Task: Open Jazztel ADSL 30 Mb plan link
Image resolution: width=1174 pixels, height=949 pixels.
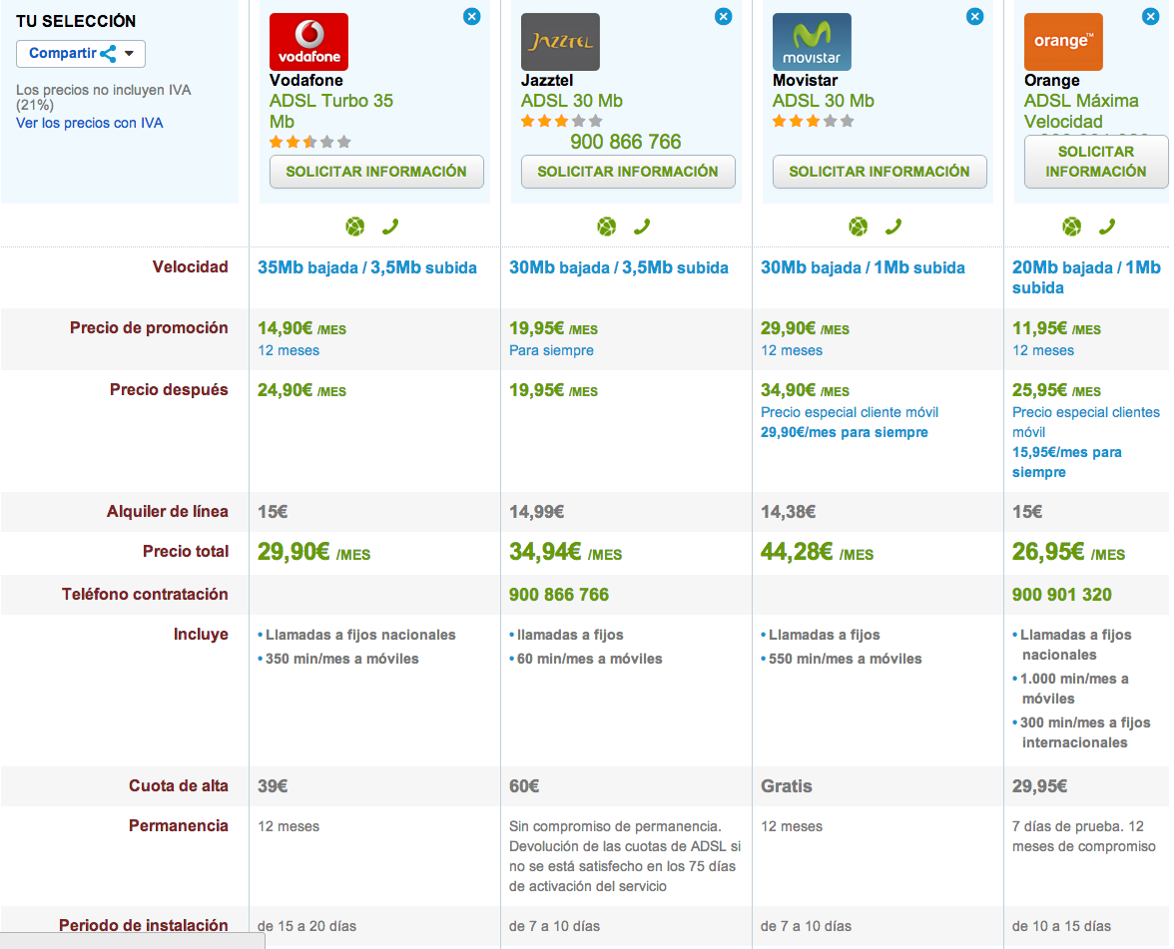Action: pyautogui.click(x=572, y=100)
